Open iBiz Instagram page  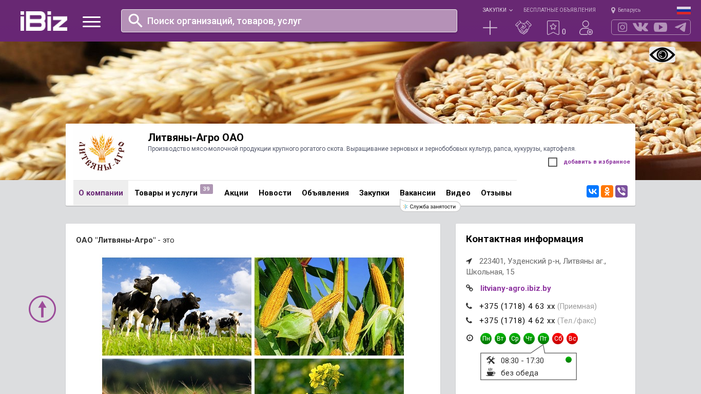(622, 27)
